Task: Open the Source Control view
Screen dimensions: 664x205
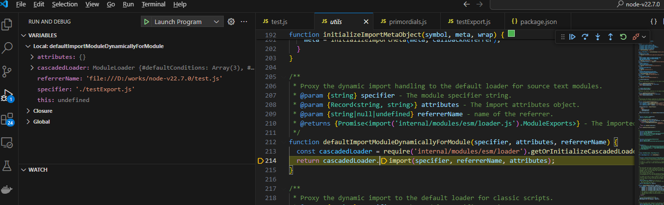Action: click(7, 71)
